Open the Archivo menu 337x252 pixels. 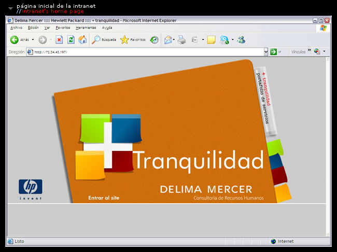[16, 27]
